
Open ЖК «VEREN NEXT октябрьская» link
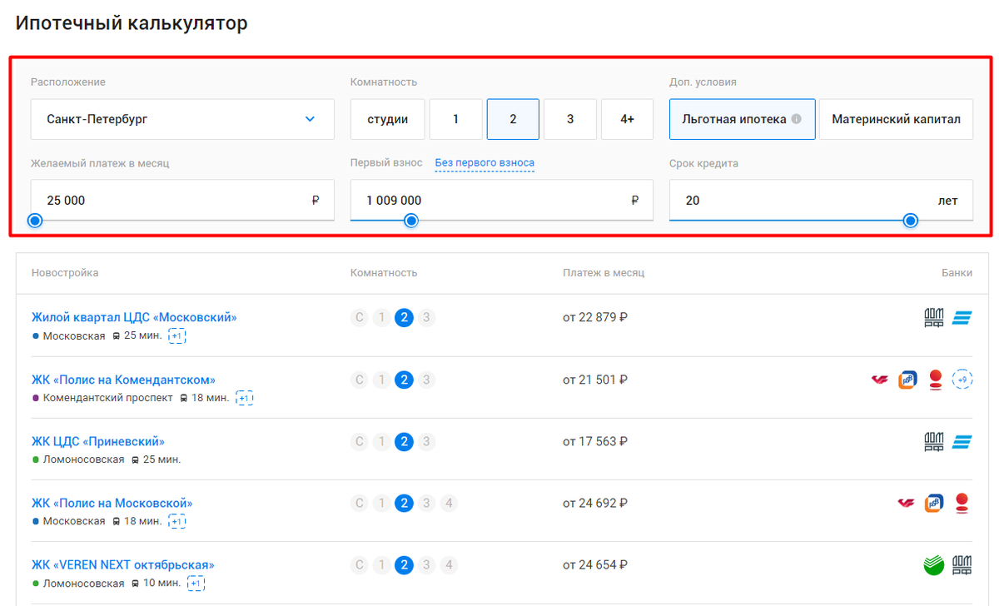123,564
